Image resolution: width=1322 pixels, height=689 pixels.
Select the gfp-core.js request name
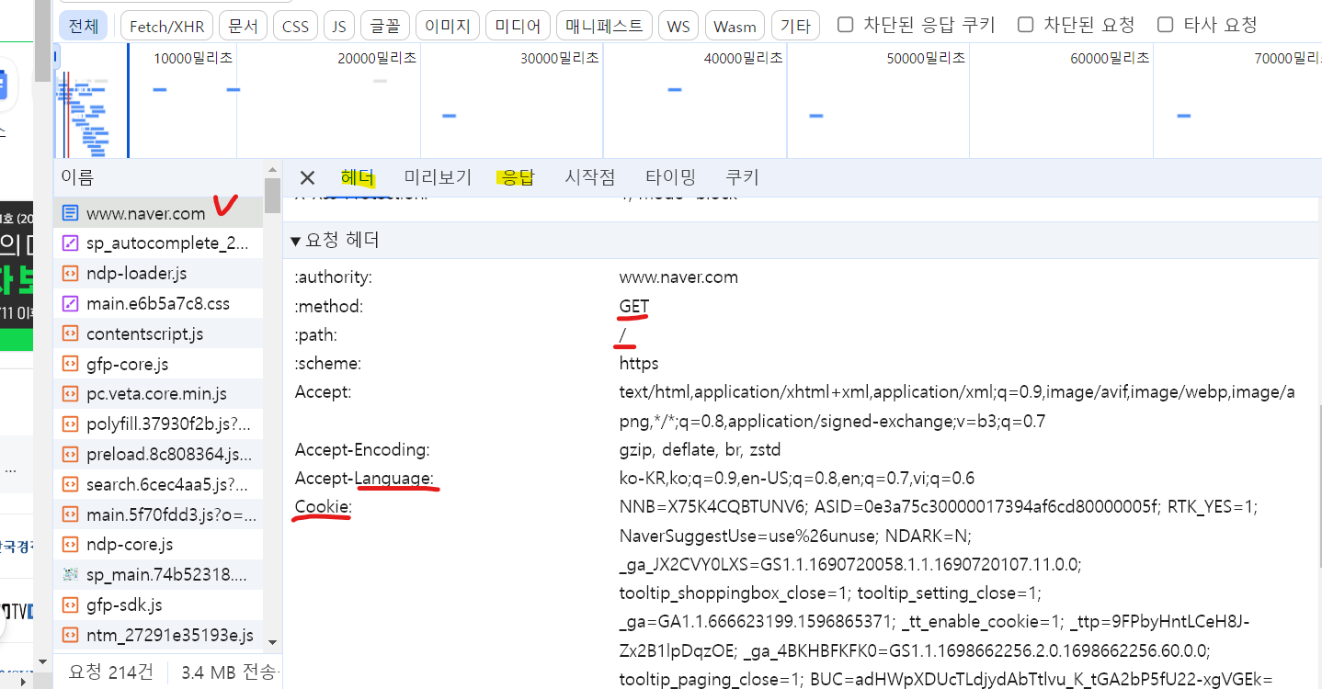pos(127,364)
